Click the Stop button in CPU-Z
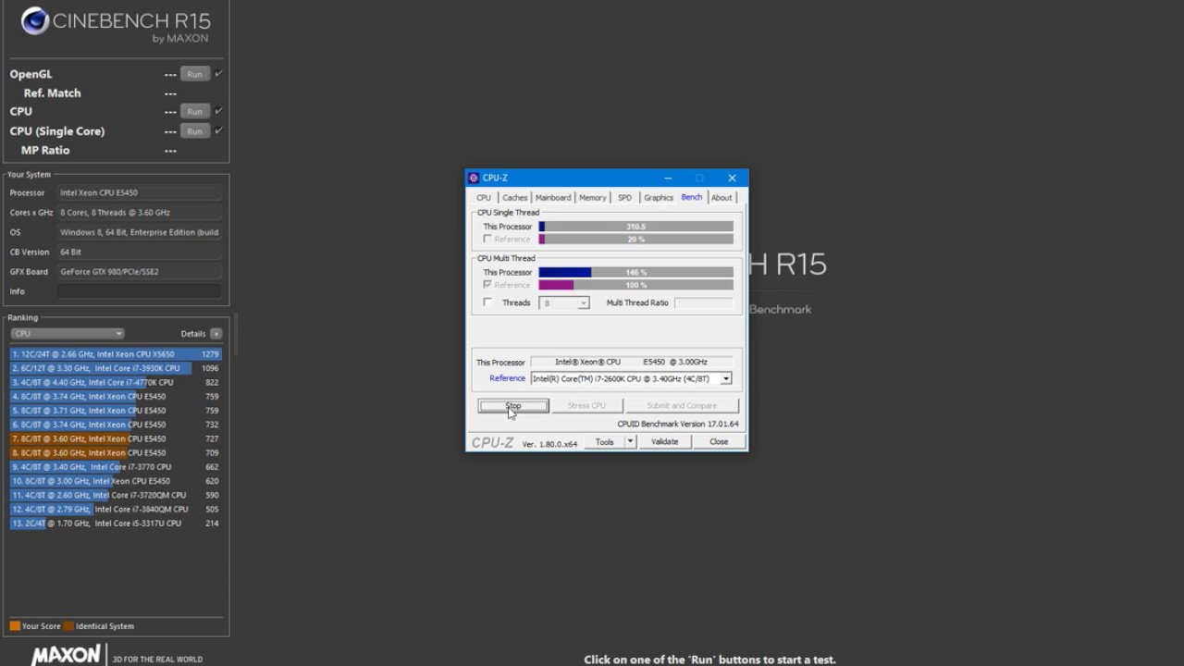The height and width of the screenshot is (666, 1184). pos(513,405)
